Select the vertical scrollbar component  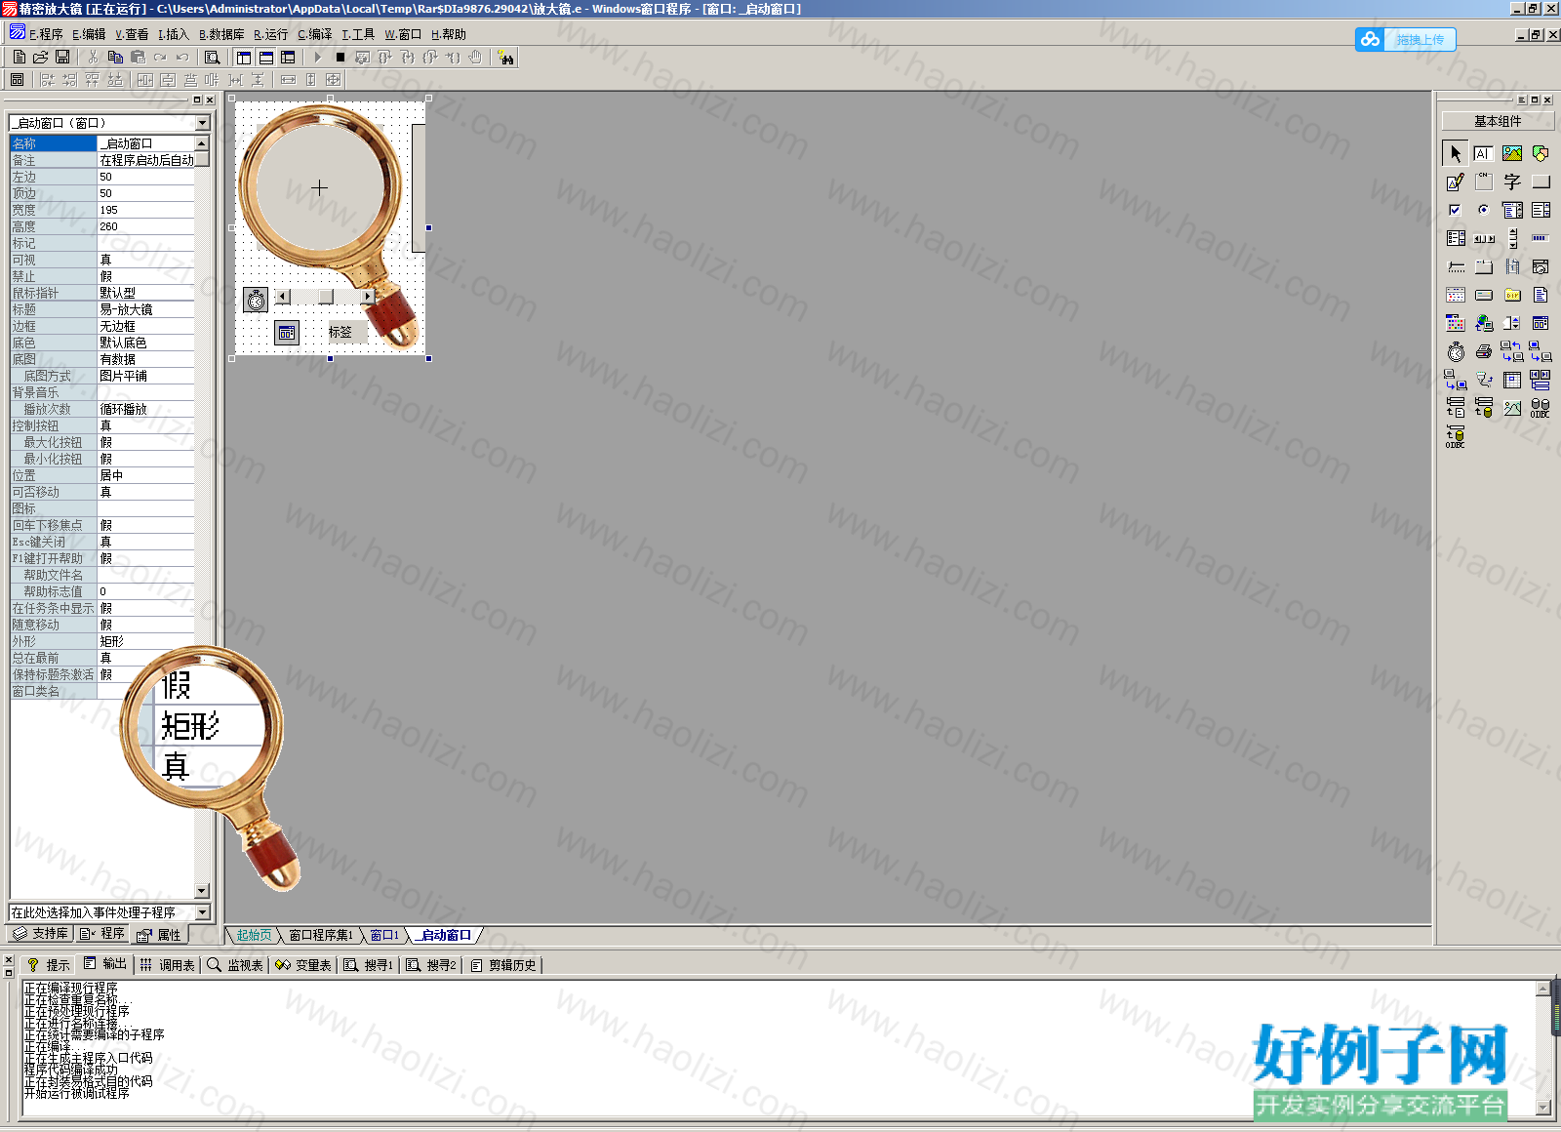(x=1512, y=238)
